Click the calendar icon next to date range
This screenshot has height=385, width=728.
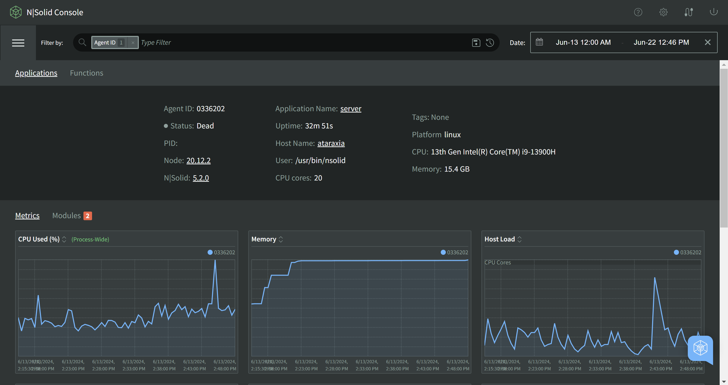click(539, 42)
